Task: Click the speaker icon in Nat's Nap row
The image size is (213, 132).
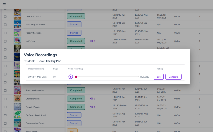Action: 92,41
